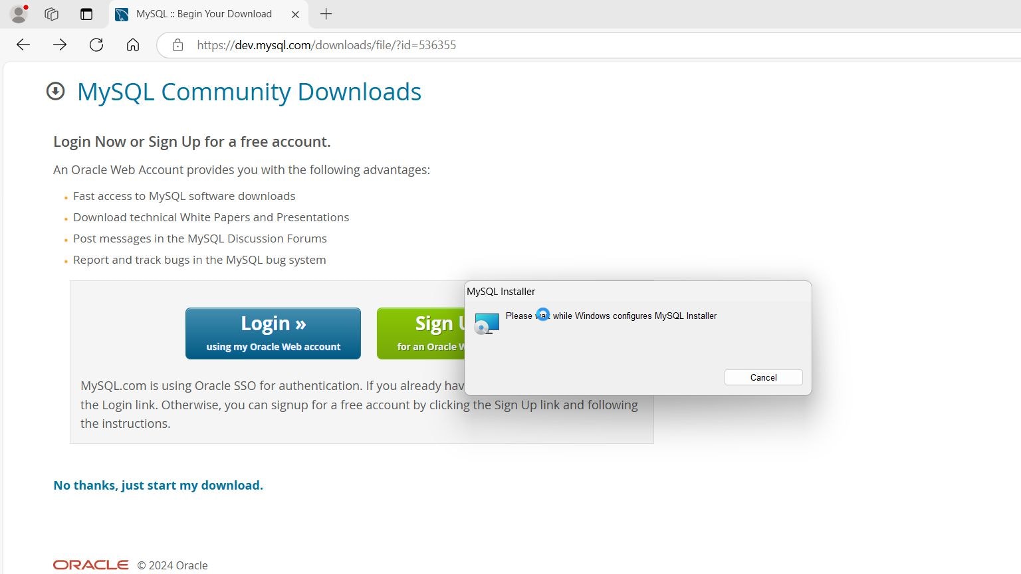1021x574 pixels.
Task: Go back to the previous page
Action: 23,45
